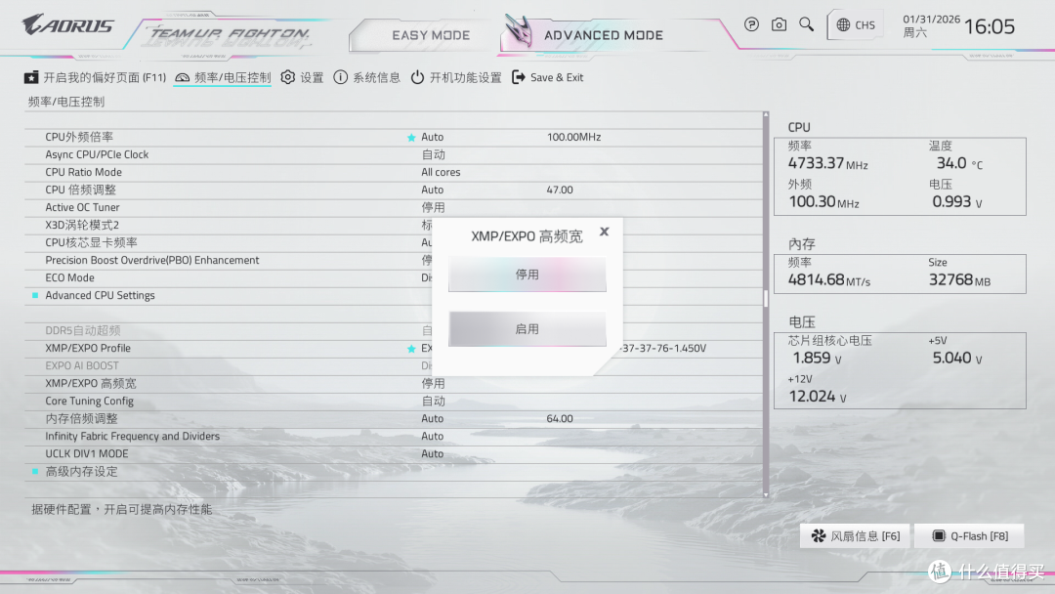The width and height of the screenshot is (1055, 594).
Task: Click memory frequency 4814.68 MT/s reading
Action: click(x=829, y=279)
